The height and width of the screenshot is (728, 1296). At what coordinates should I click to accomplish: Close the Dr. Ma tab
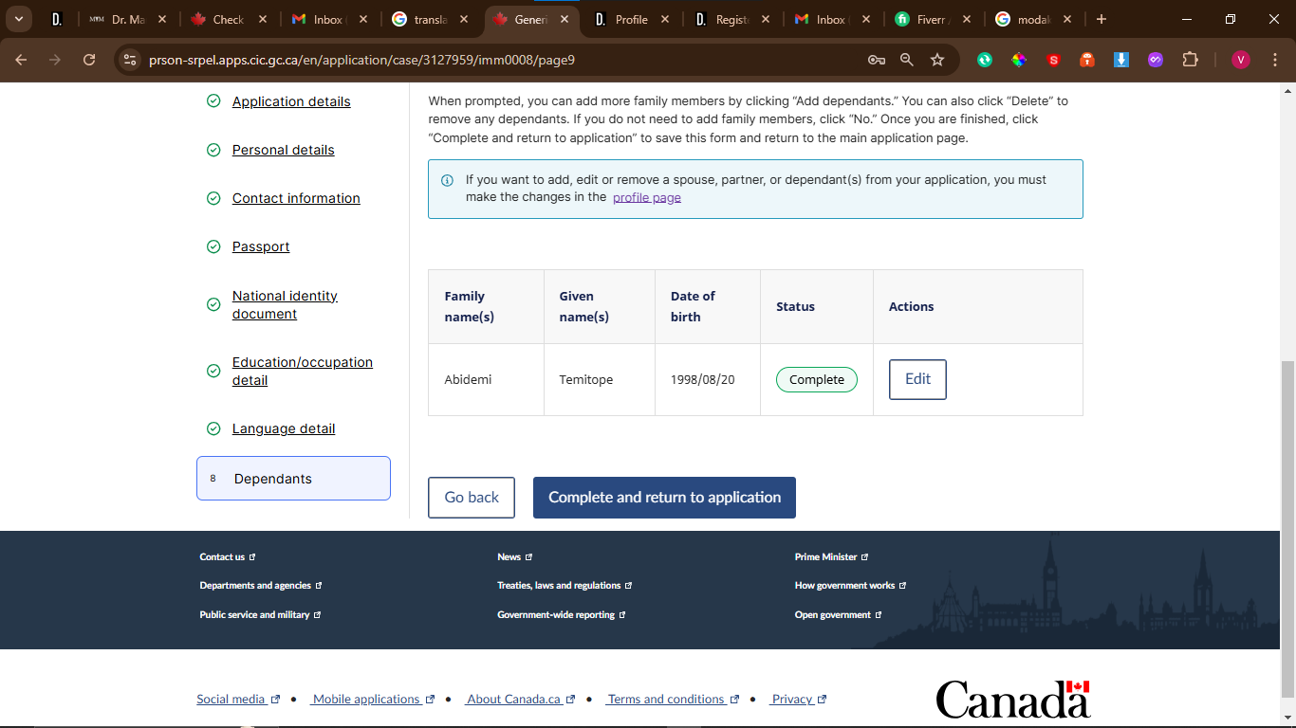[x=162, y=19]
